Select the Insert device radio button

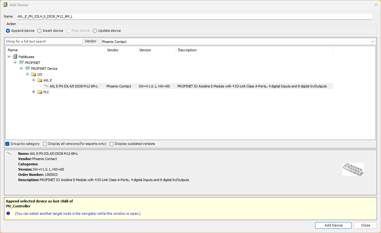click(x=40, y=31)
